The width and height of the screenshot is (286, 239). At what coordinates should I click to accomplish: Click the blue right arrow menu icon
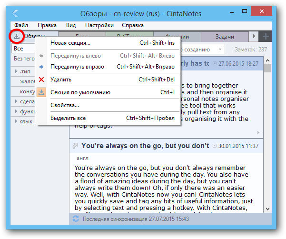(x=41, y=67)
